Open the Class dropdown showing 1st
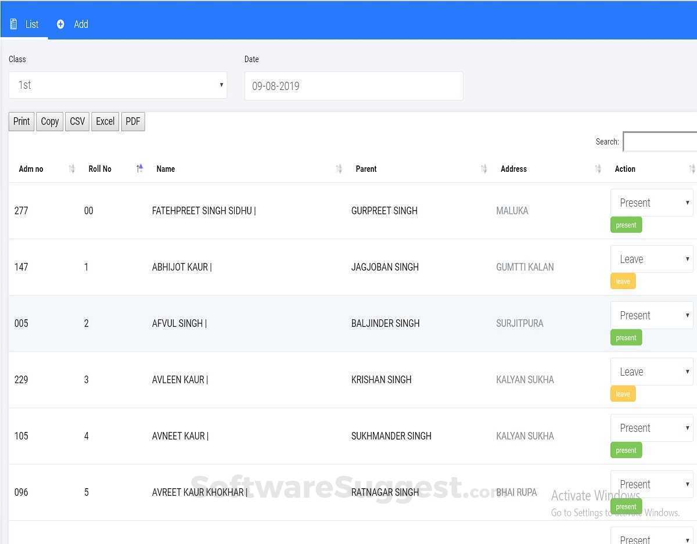Image resolution: width=697 pixels, height=544 pixels. (117, 85)
